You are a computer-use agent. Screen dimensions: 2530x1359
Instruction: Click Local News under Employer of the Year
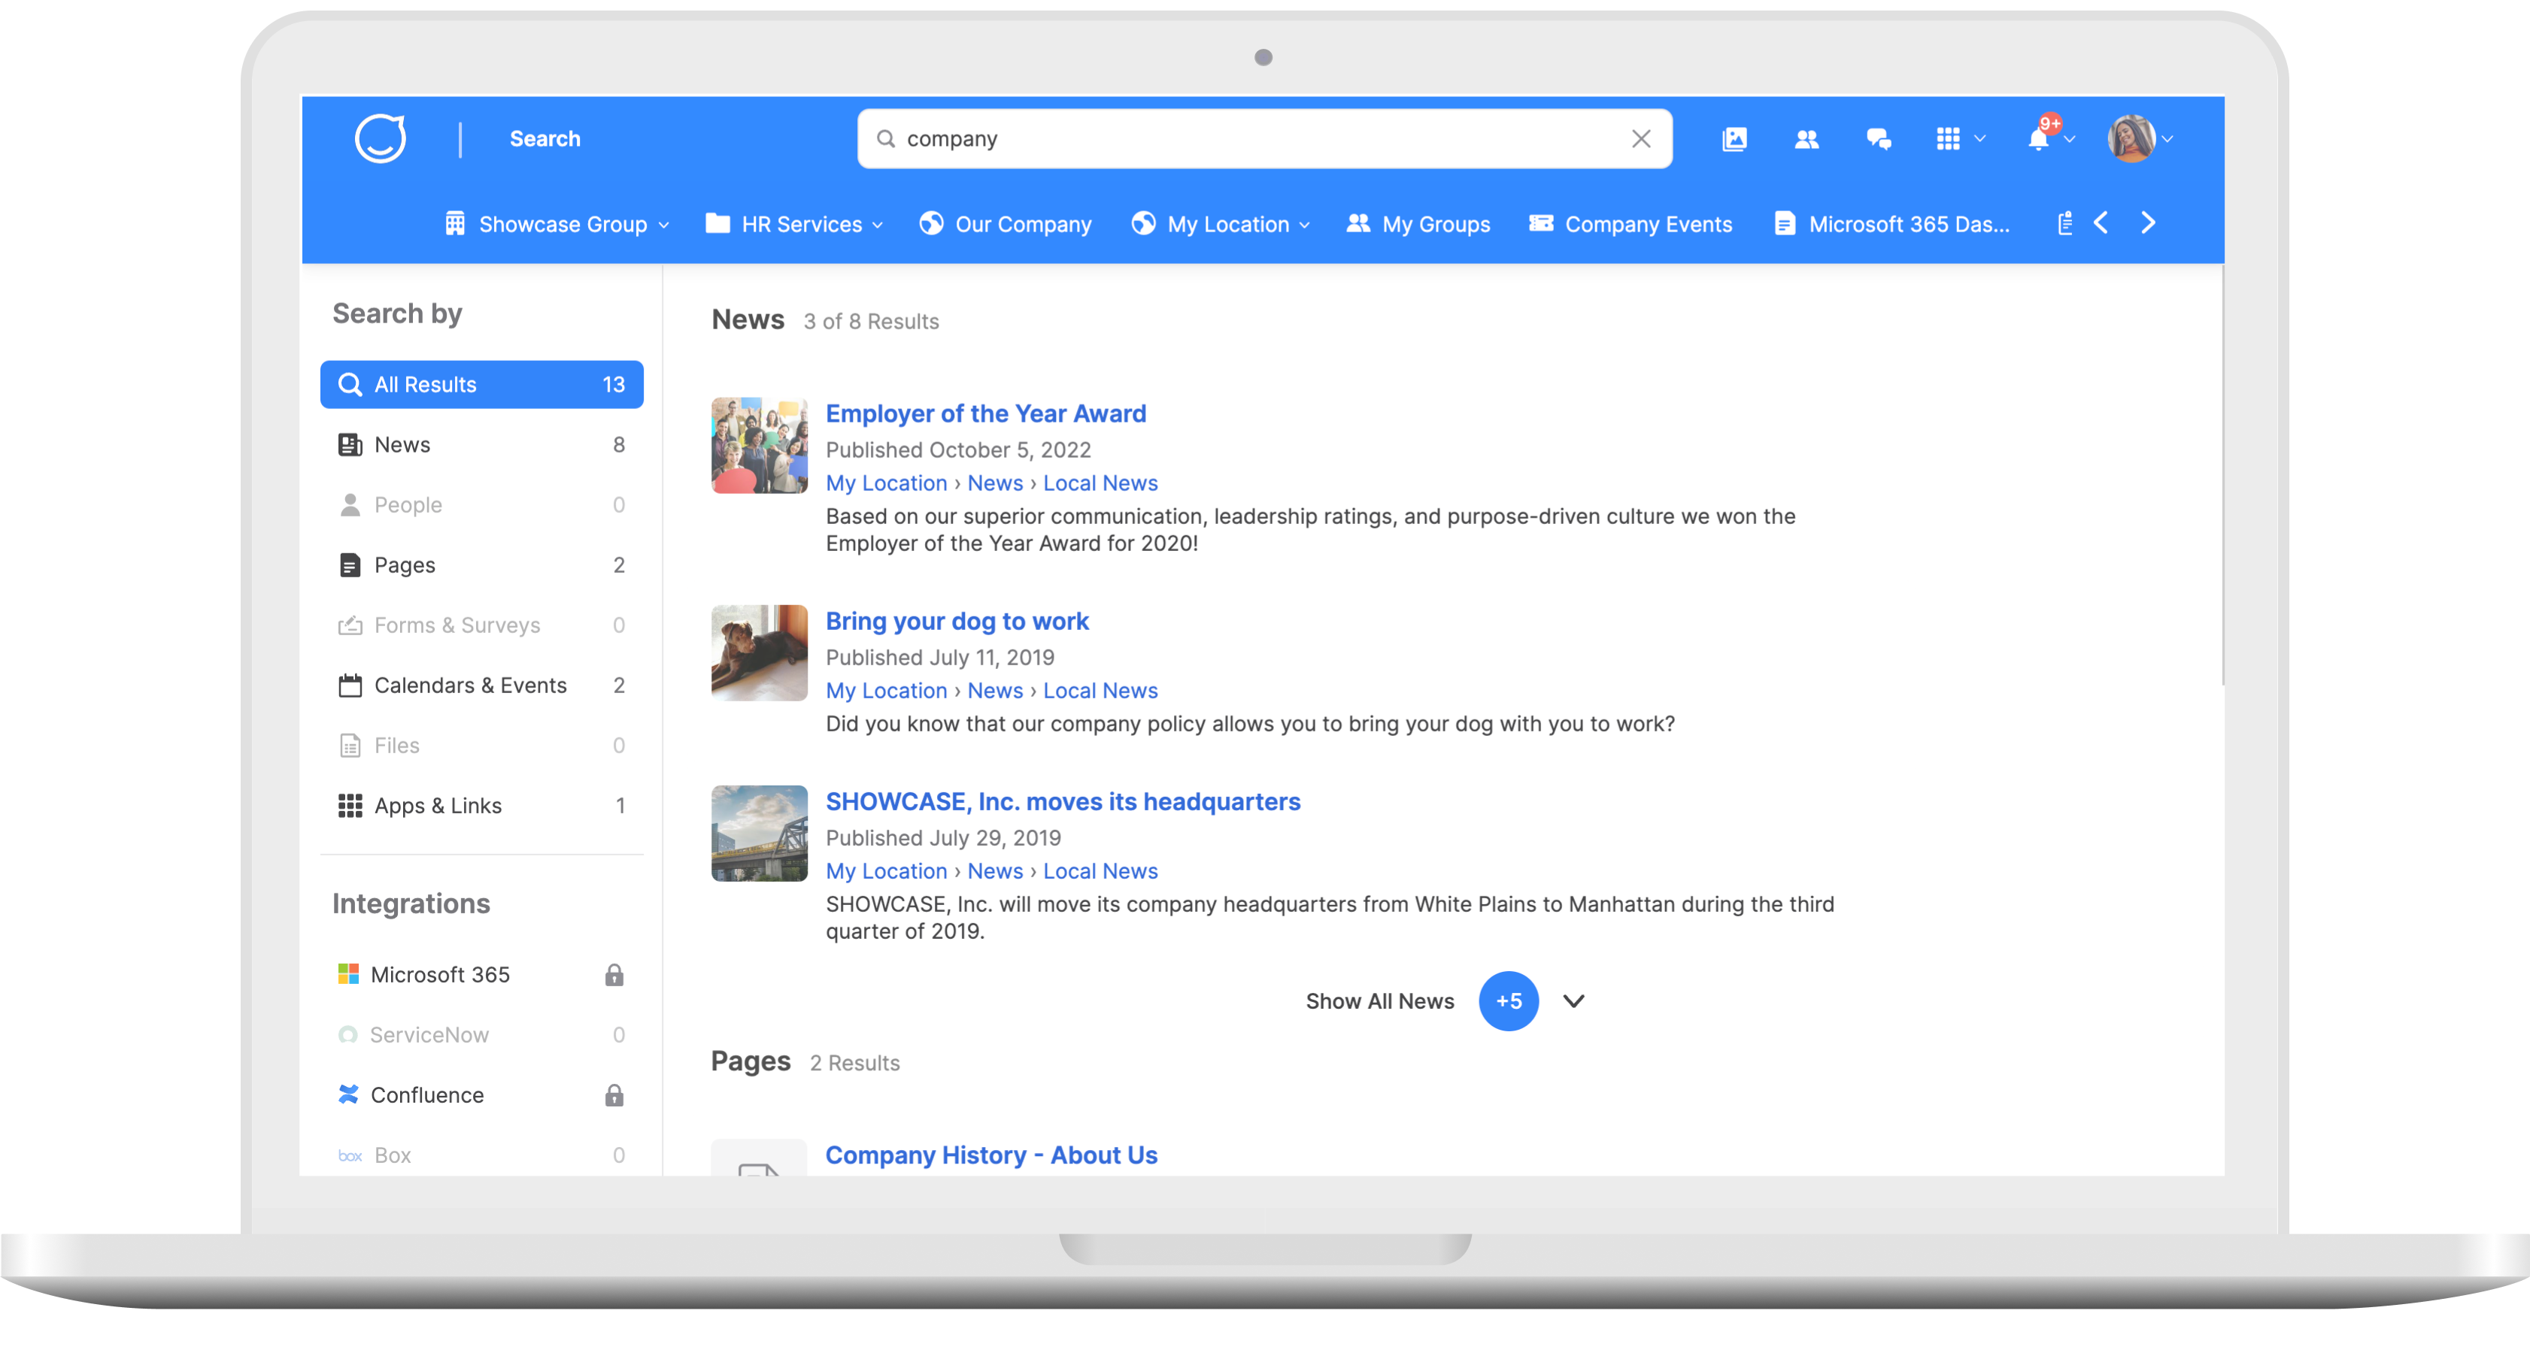tap(1100, 482)
